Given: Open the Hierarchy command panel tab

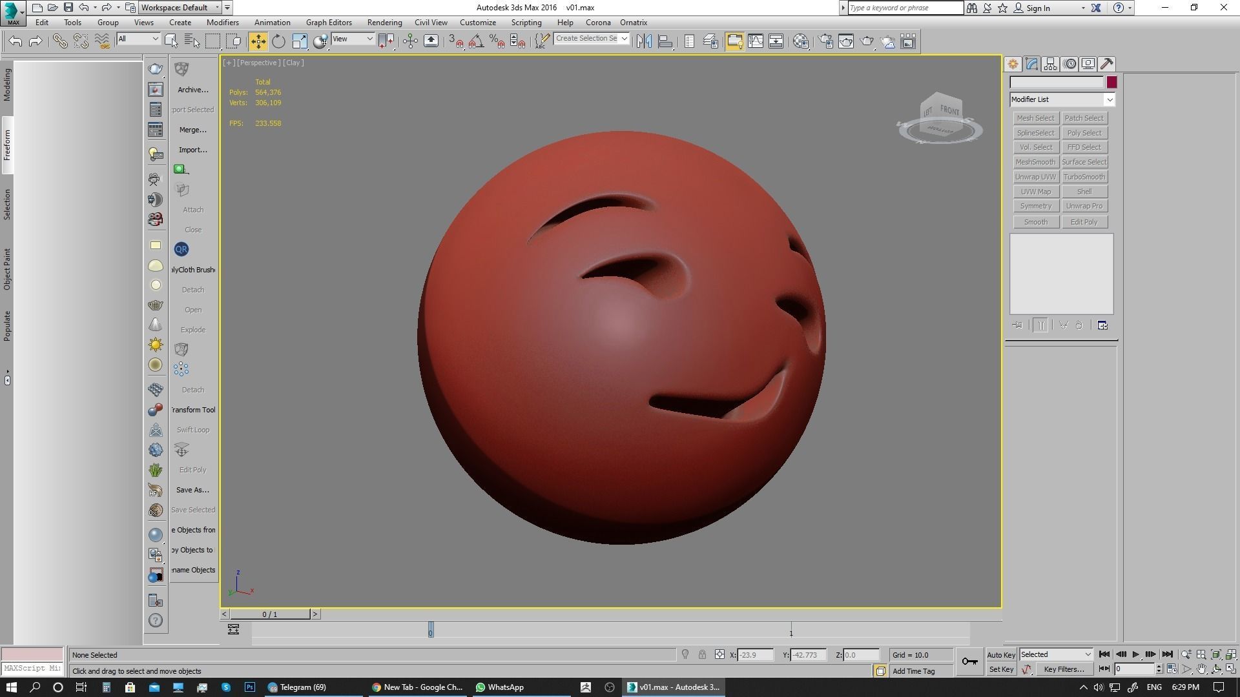Looking at the screenshot, I should coord(1050,64).
